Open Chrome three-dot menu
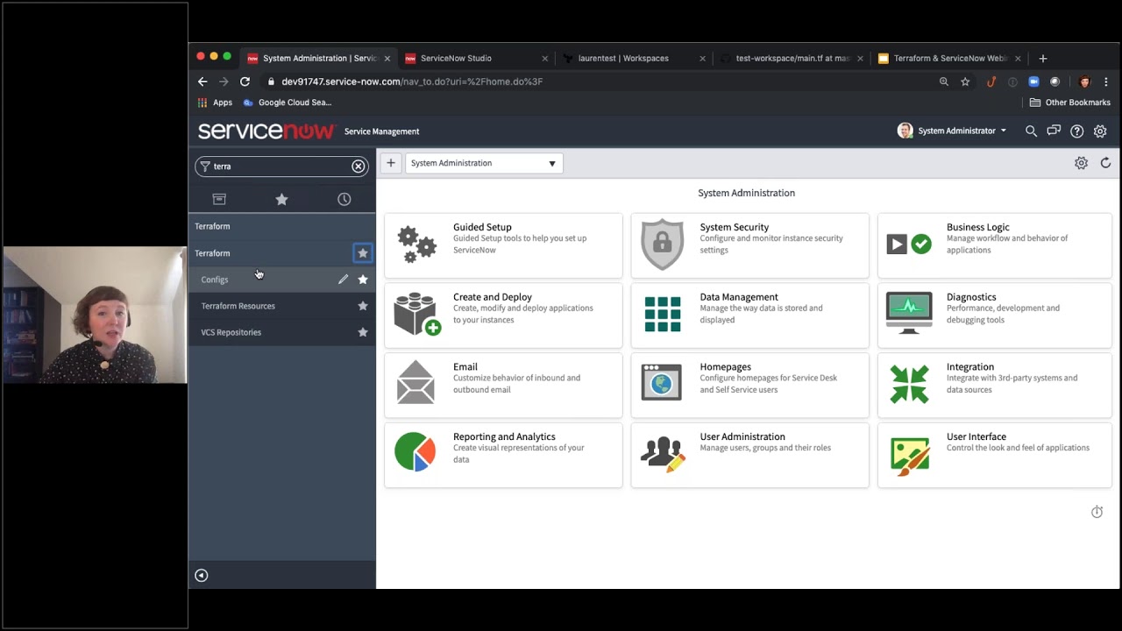The image size is (1122, 631). (x=1105, y=82)
